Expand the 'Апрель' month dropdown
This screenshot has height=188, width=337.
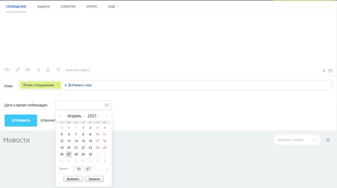click(76, 116)
